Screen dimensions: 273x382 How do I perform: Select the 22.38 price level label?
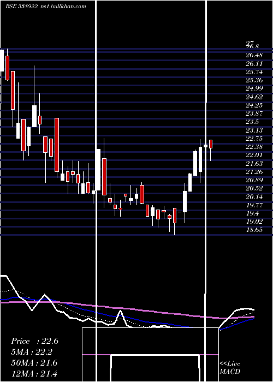(254, 147)
